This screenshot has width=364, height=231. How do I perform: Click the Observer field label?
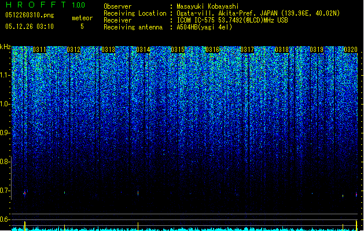click(x=117, y=6)
